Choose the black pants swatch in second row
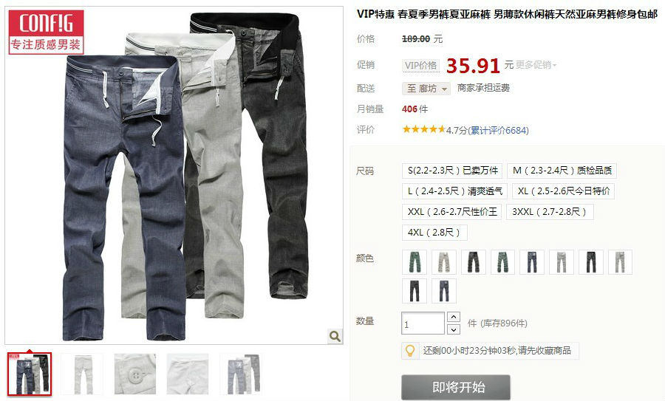Screen dimensions: 665x401 pyautogui.click(x=415, y=291)
